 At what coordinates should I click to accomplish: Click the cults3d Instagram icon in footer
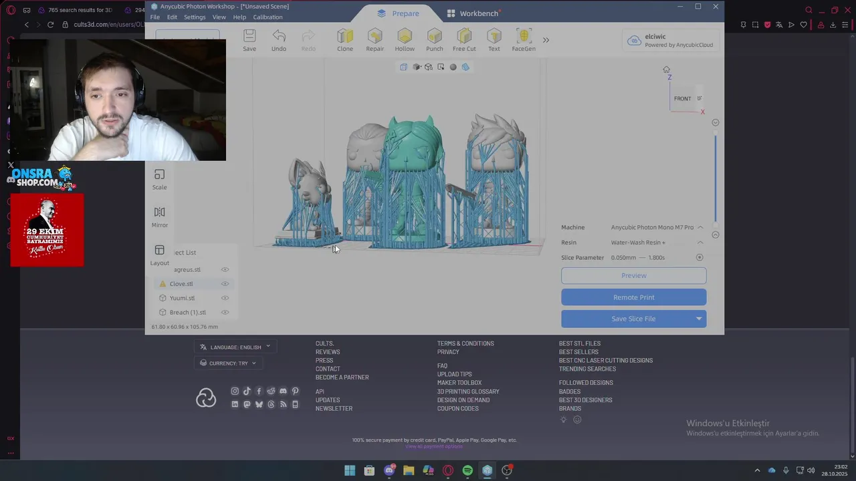(x=235, y=391)
